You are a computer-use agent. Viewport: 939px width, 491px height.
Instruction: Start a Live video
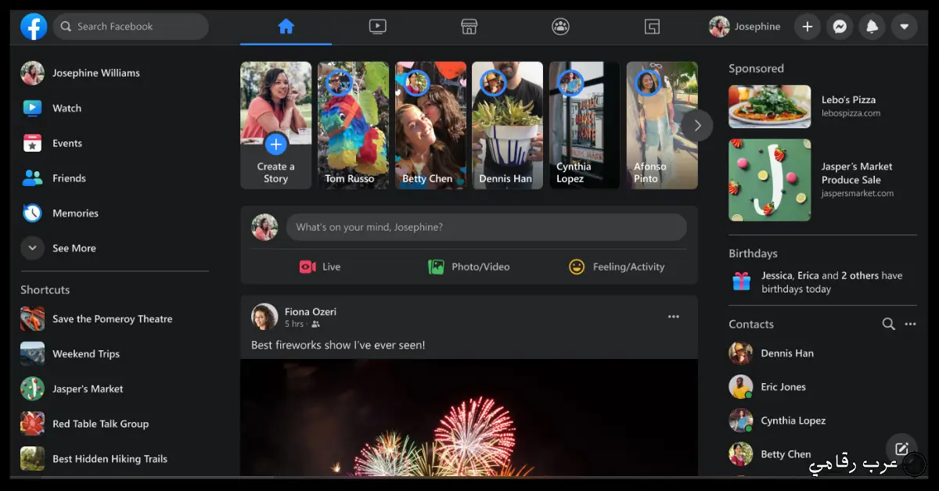320,267
